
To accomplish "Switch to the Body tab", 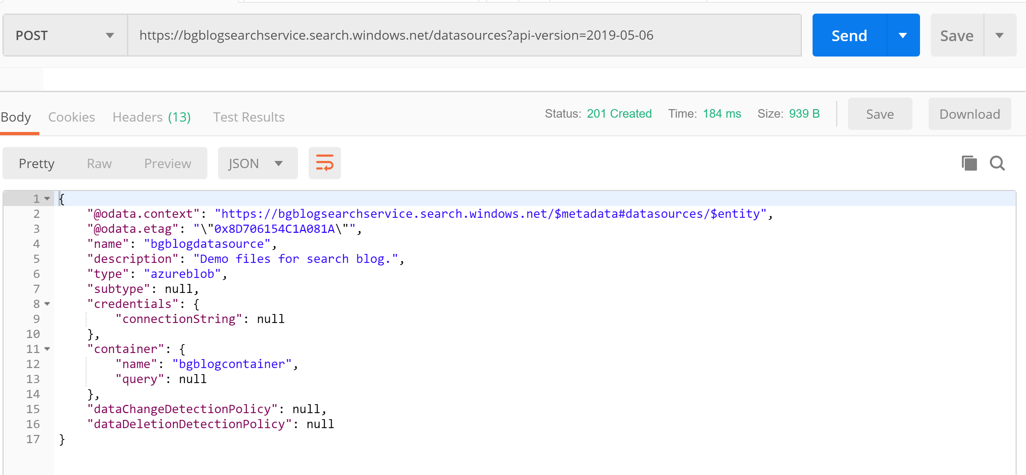I will (x=16, y=117).
